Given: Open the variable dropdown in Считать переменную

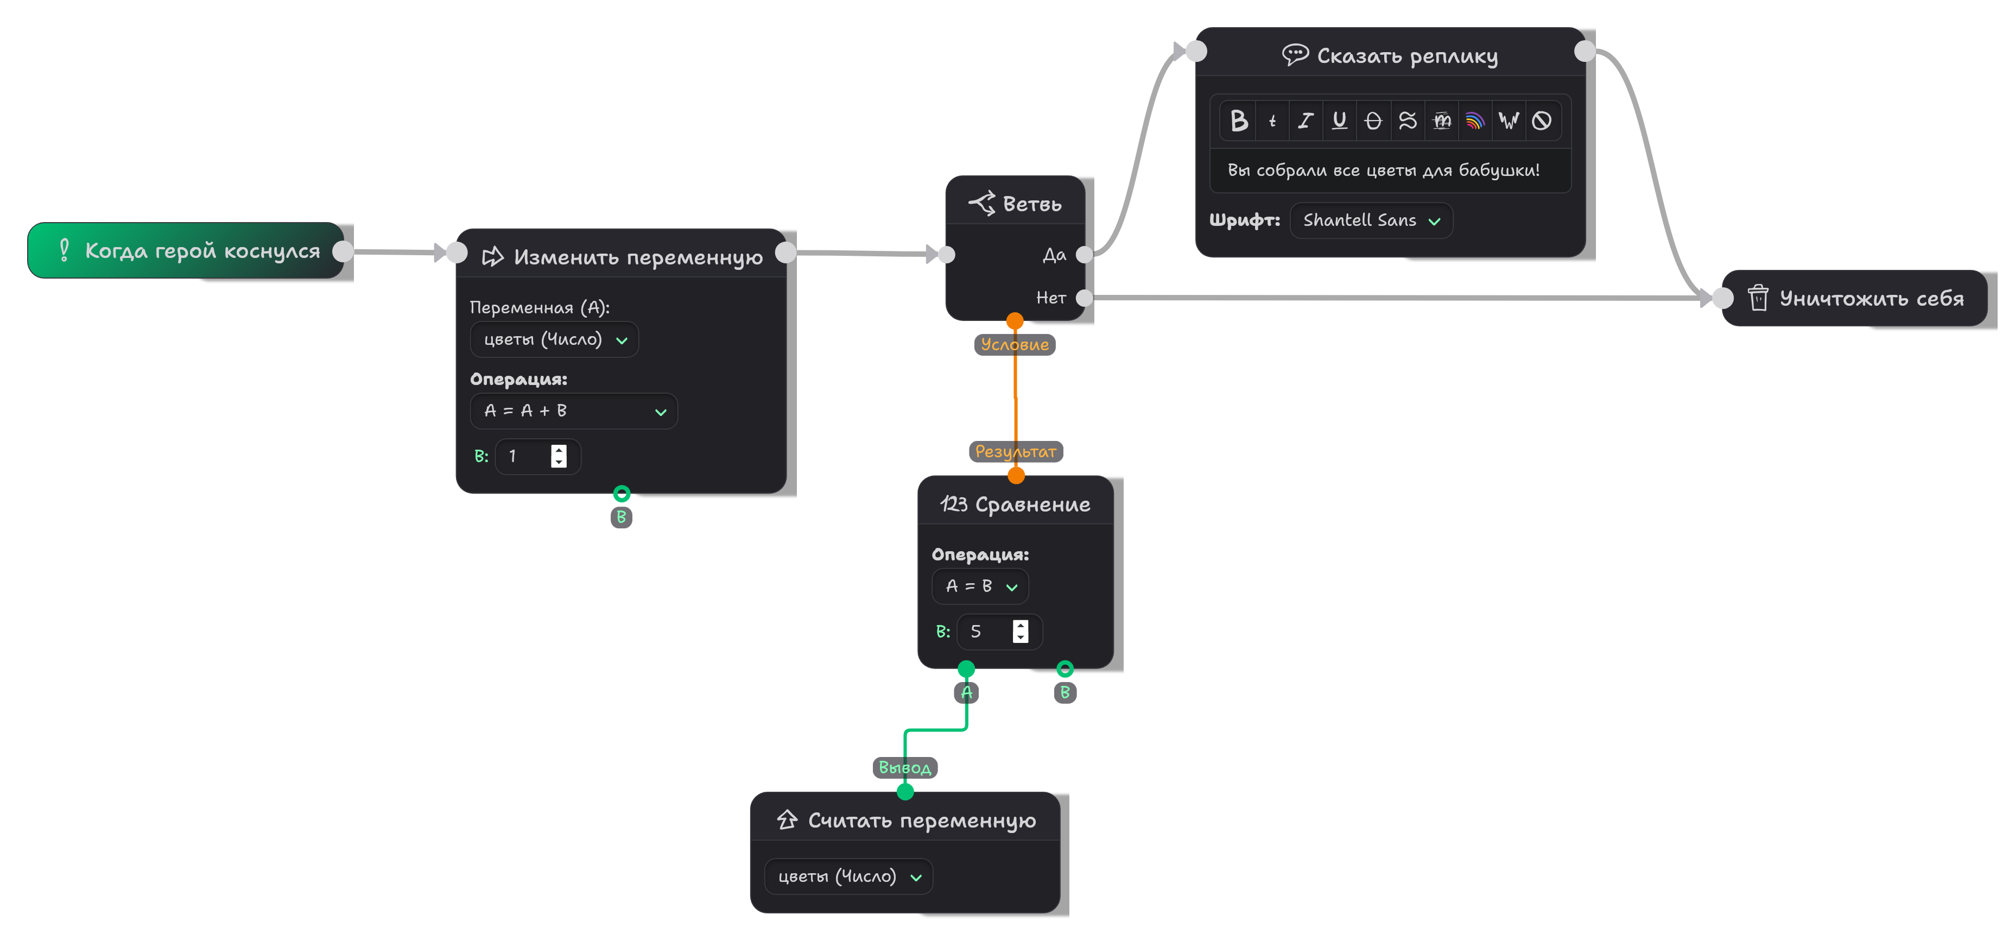Looking at the screenshot, I should coord(848,876).
